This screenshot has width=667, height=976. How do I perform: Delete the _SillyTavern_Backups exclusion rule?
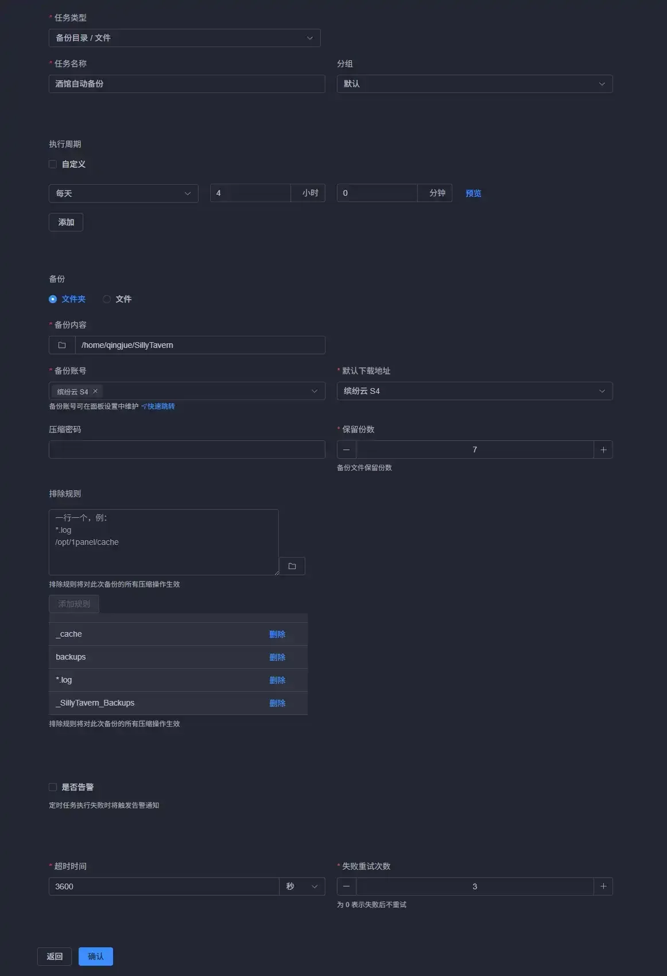point(277,703)
